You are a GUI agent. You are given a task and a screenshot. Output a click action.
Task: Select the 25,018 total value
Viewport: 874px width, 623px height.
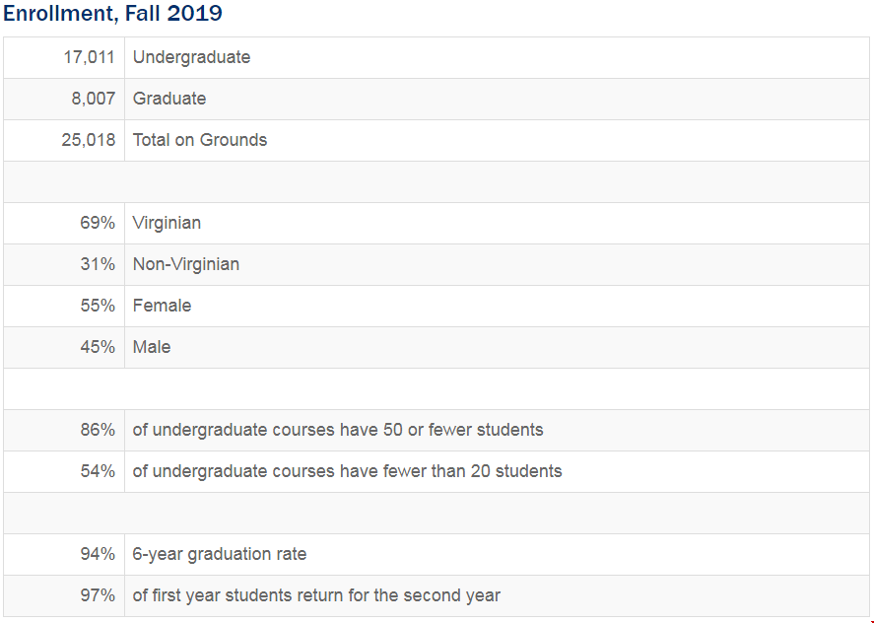point(88,139)
